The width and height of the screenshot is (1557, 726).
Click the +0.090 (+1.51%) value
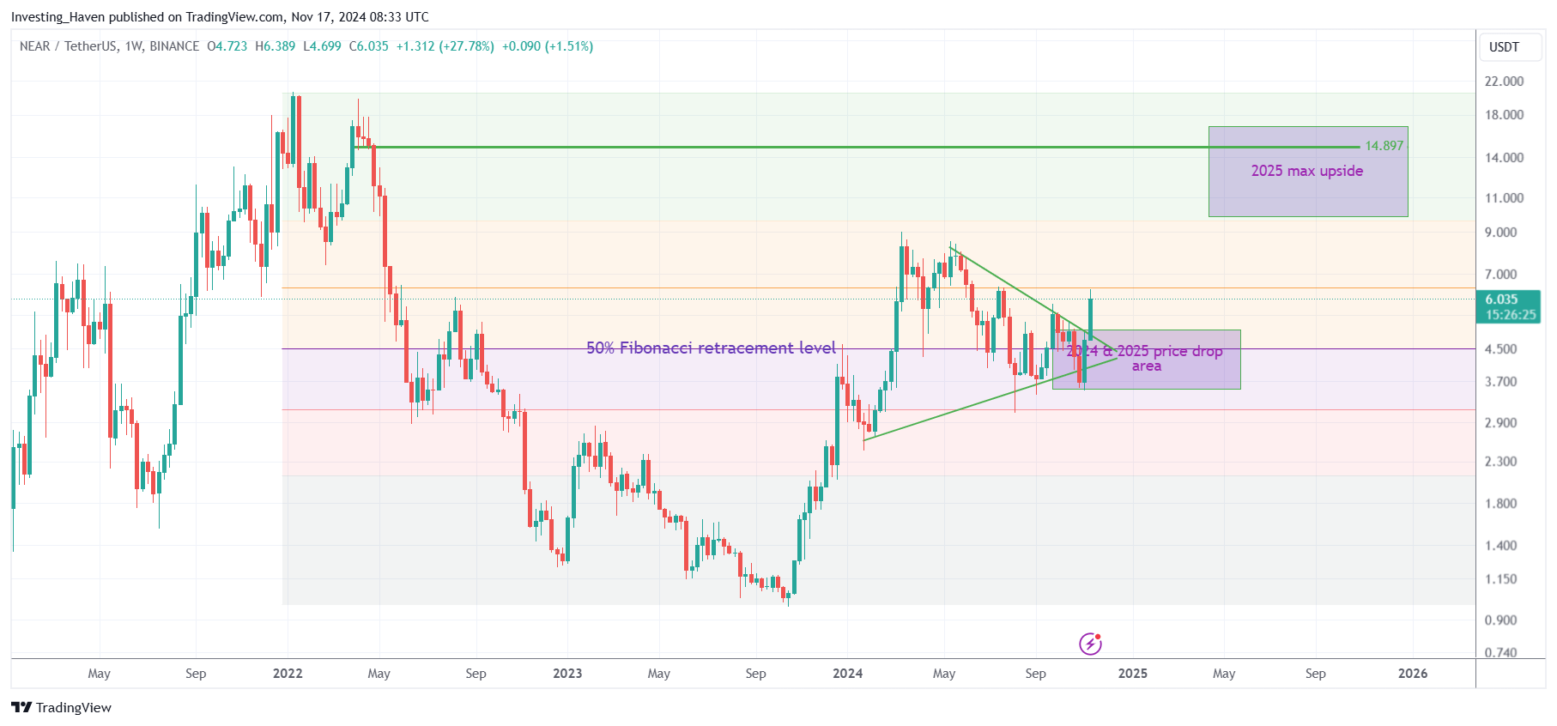[x=548, y=46]
